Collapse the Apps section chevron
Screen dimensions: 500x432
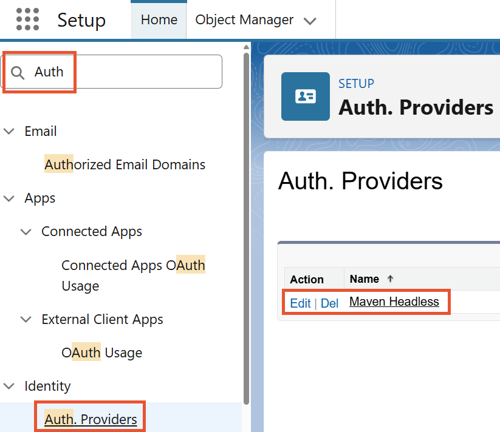[x=9, y=198]
